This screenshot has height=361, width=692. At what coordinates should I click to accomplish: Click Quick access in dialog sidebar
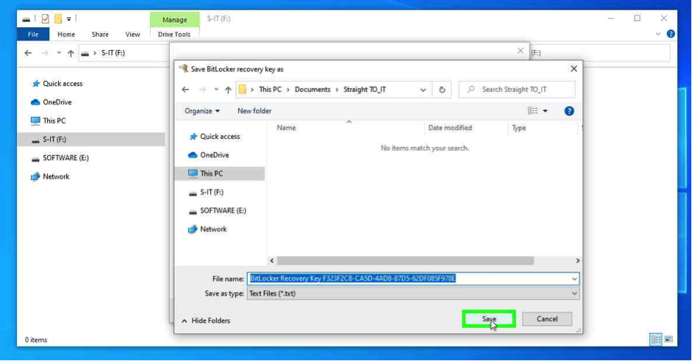pyautogui.click(x=219, y=137)
